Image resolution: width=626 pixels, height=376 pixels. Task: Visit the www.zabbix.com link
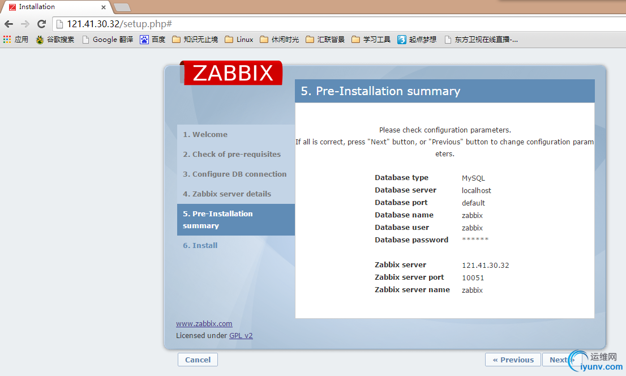click(x=204, y=324)
